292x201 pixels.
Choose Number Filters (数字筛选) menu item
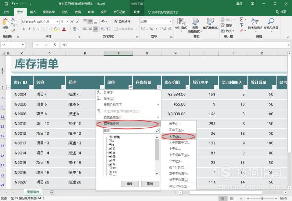point(129,123)
